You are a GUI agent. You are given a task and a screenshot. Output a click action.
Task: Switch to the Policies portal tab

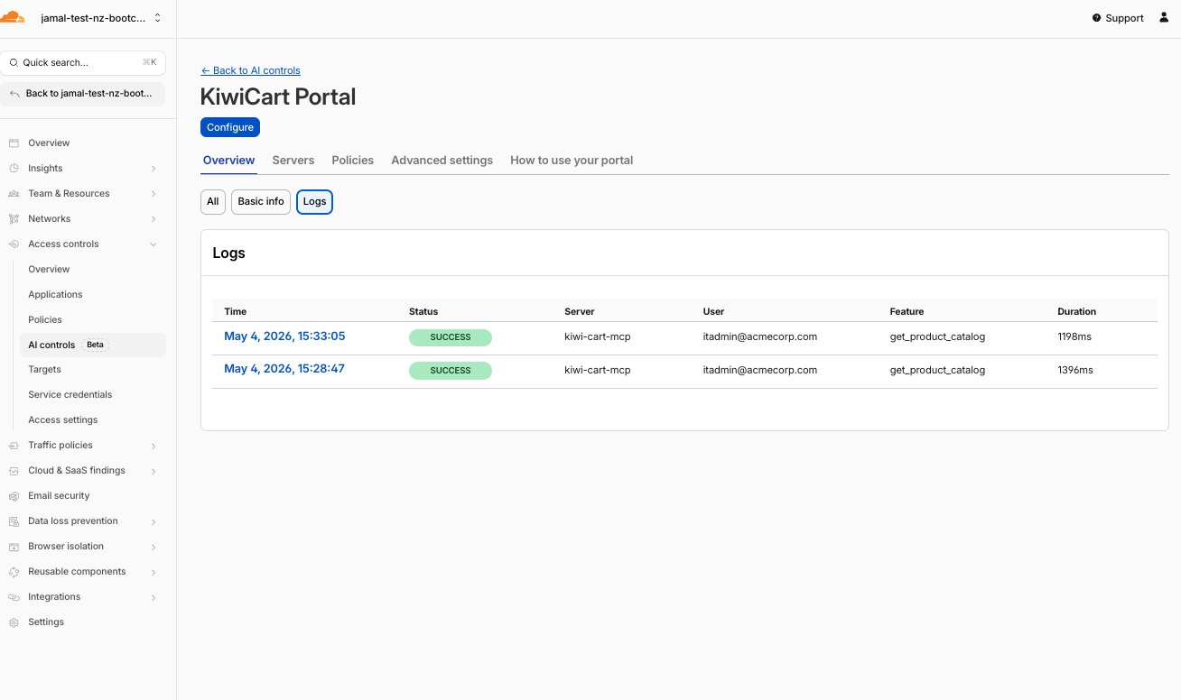352,161
